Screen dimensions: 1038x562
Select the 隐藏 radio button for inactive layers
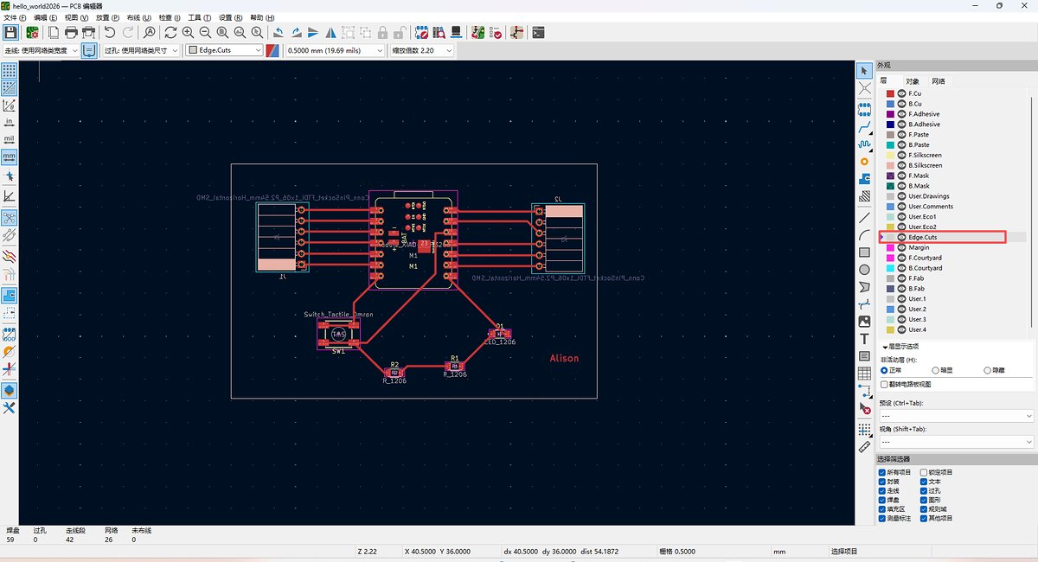tap(988, 371)
